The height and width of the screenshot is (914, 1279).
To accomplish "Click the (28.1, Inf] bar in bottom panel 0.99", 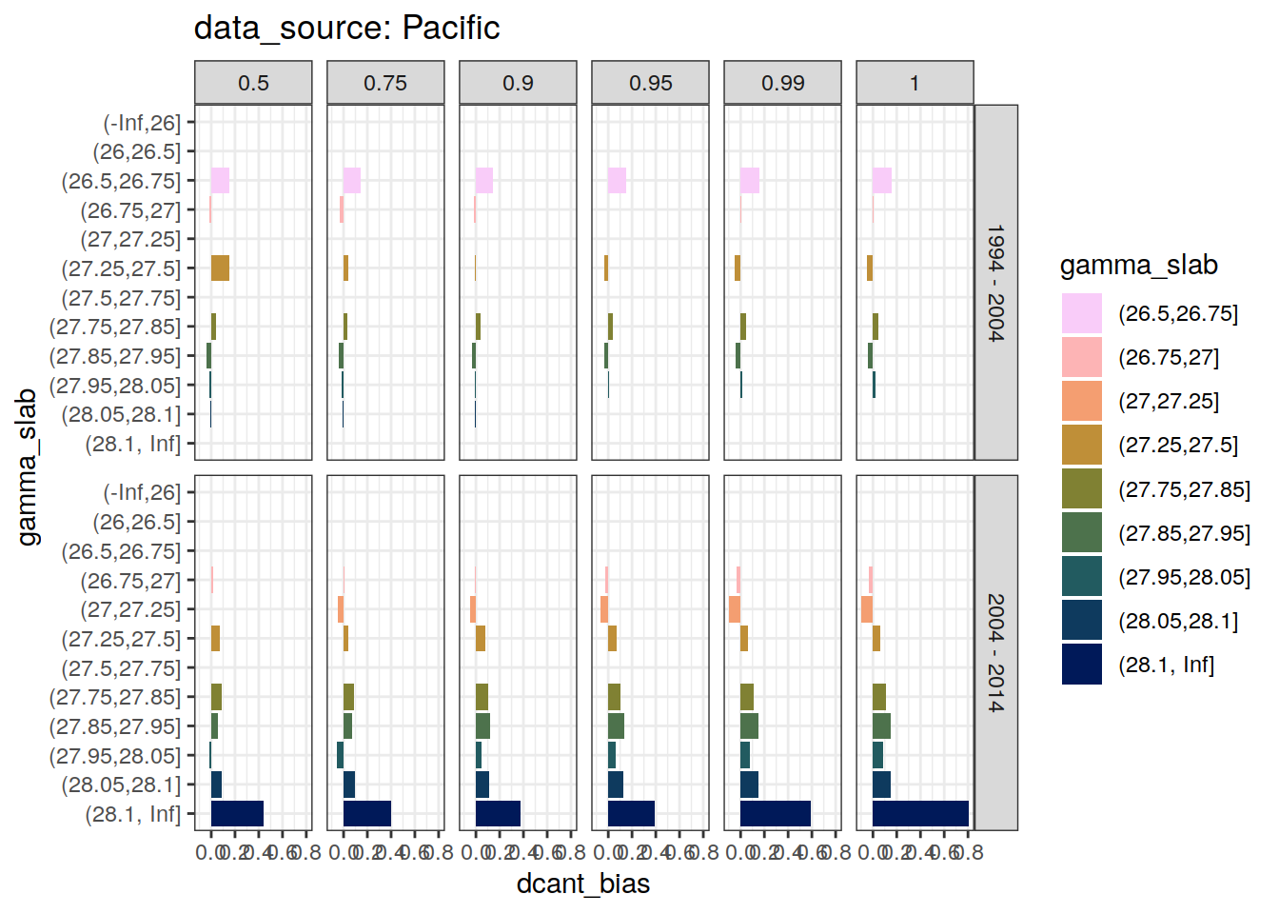I will pos(776,814).
